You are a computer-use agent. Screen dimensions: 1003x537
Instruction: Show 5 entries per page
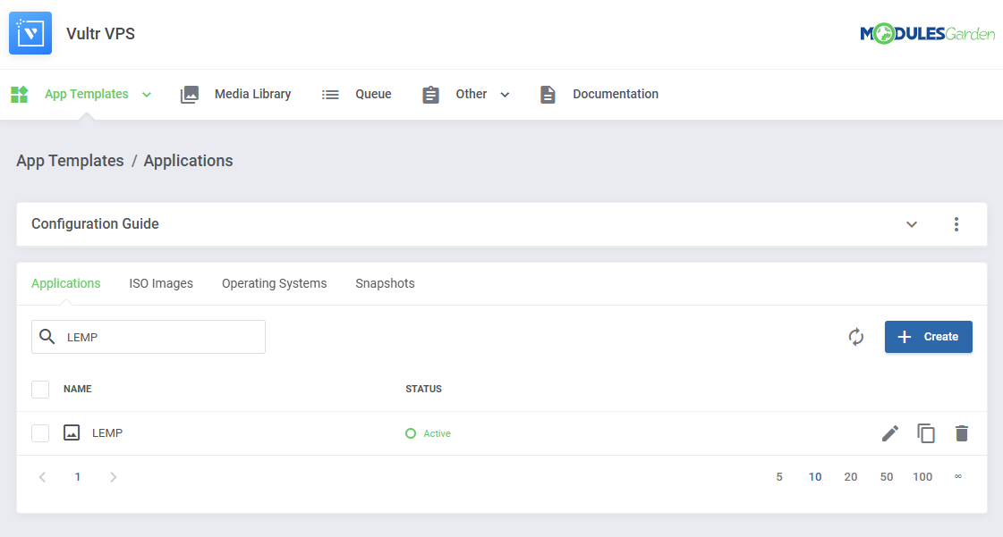[779, 477]
